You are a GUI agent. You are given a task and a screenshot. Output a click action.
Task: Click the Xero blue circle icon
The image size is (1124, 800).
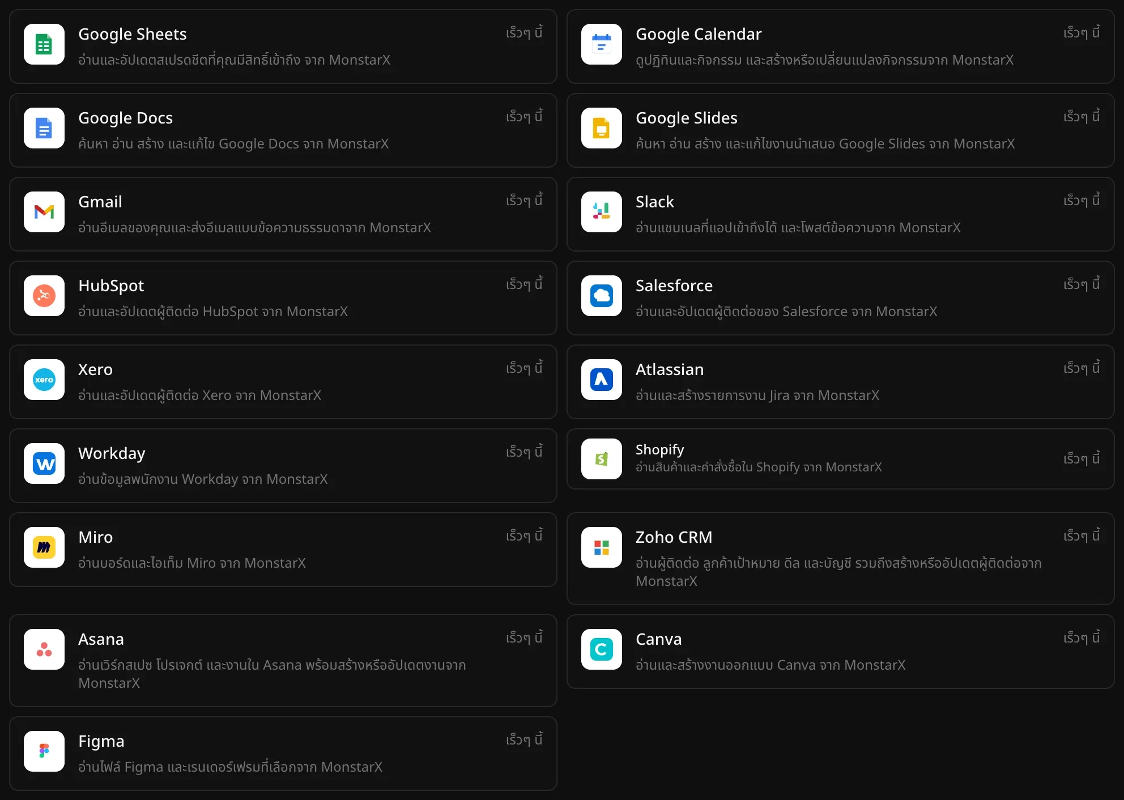(44, 380)
